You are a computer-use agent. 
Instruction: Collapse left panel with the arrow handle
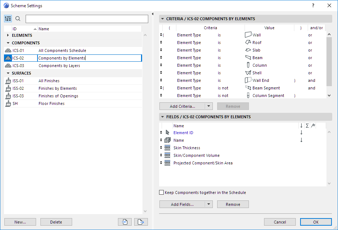coord(152,14)
